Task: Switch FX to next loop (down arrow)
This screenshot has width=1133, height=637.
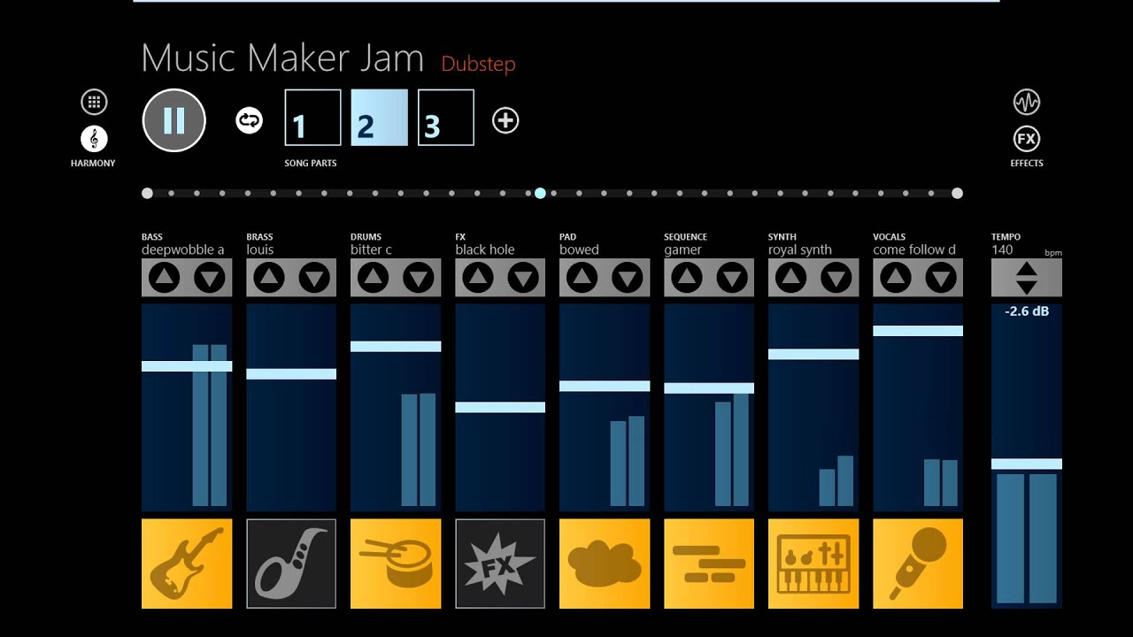Action: click(523, 278)
